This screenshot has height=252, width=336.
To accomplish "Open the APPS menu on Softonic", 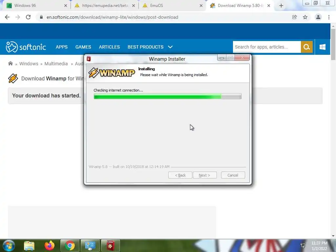I will pos(62,47).
